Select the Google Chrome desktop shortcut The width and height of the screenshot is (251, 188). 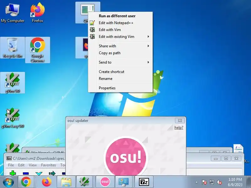coord(37,50)
